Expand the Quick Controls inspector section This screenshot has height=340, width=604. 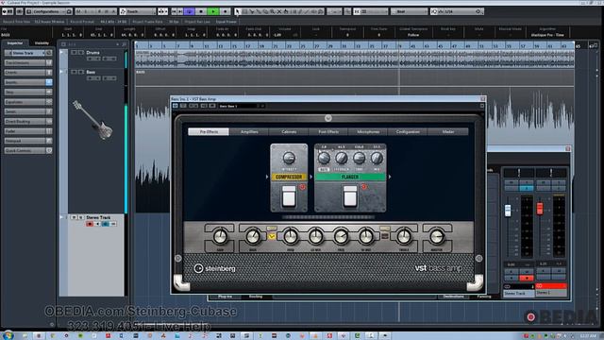pyautogui.click(x=28, y=151)
